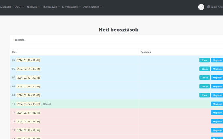The height and width of the screenshot is (139, 223).
Task: Click Klónoz for week 06
Action: 204,69
